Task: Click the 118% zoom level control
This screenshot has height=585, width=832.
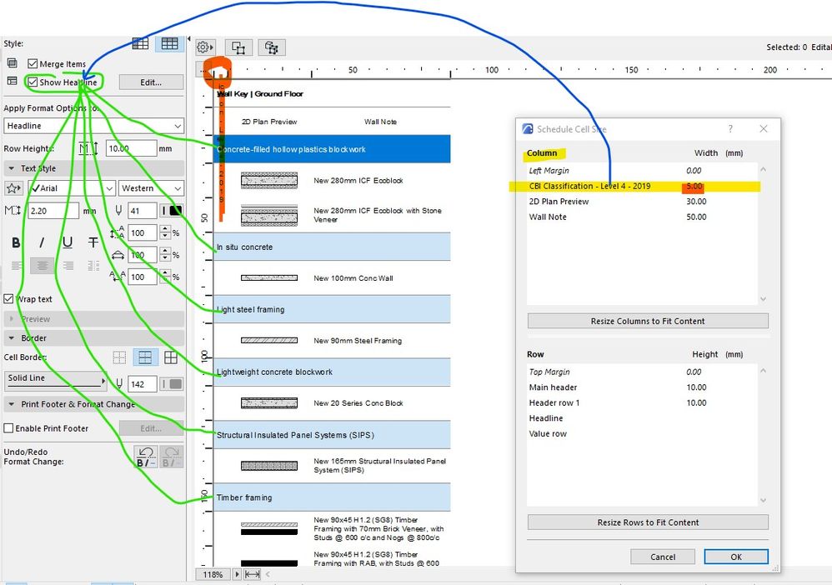Action: [213, 574]
